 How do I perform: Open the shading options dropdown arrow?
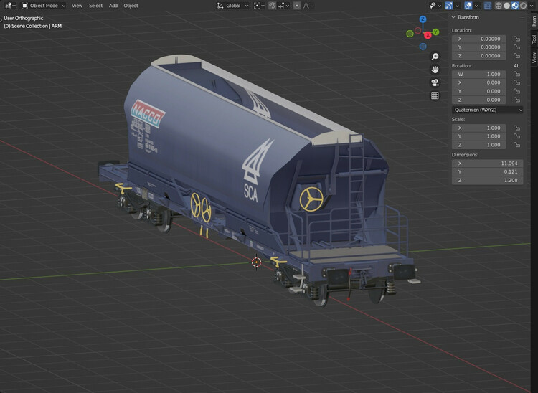click(532, 6)
